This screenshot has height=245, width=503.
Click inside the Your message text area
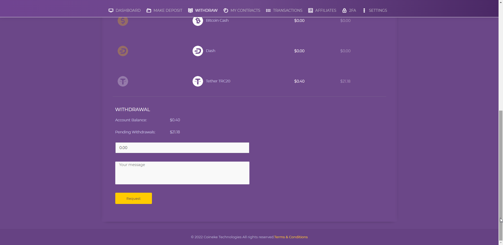182,173
